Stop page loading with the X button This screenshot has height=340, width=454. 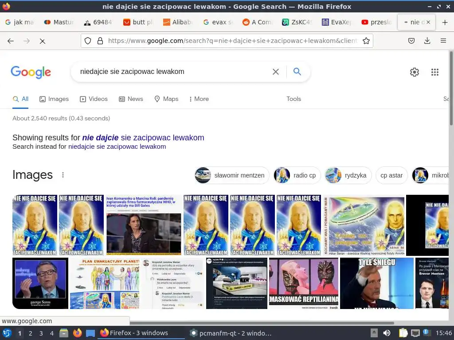click(42, 41)
